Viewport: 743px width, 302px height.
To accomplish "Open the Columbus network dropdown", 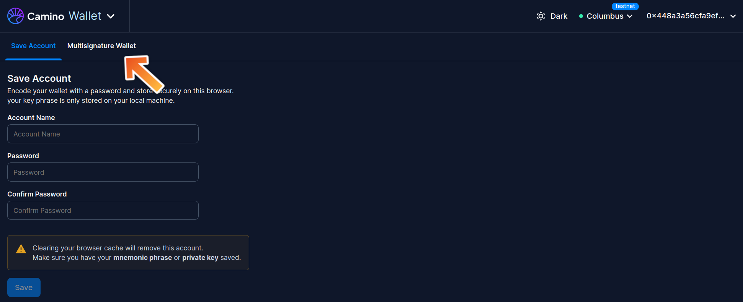I will [x=609, y=16].
